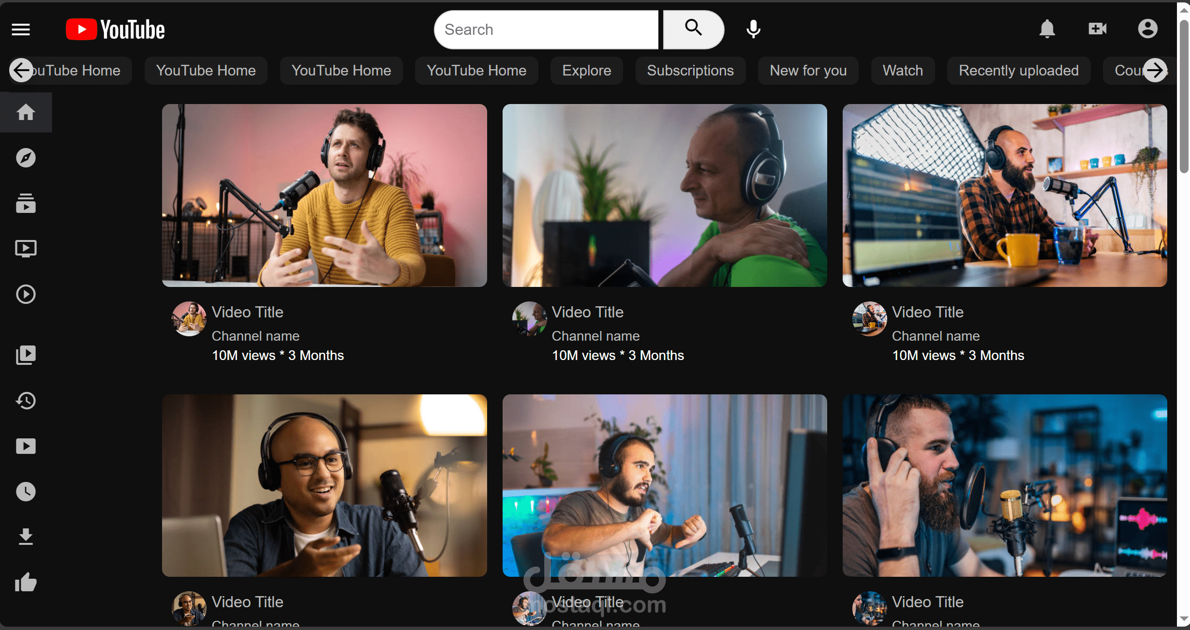The width and height of the screenshot is (1190, 630).
Task: Open Watch Later clock in the sidebar
Action: click(x=26, y=491)
